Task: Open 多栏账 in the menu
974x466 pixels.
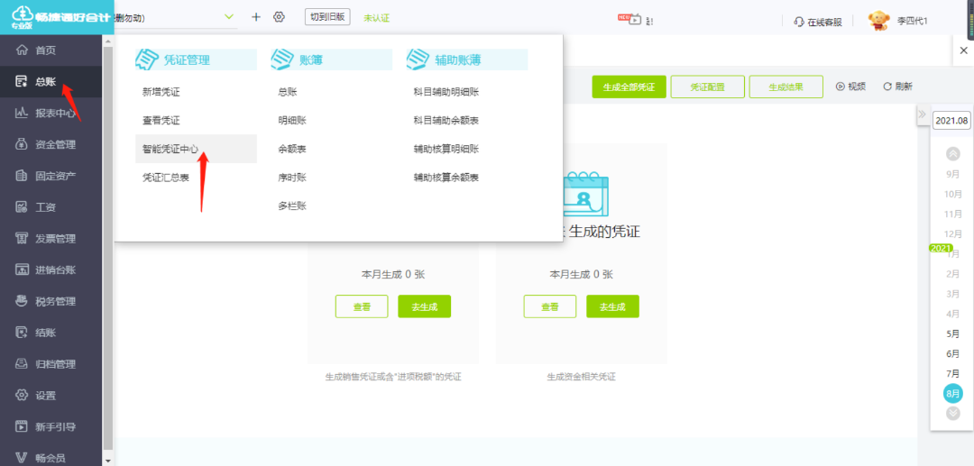Action: tap(292, 206)
